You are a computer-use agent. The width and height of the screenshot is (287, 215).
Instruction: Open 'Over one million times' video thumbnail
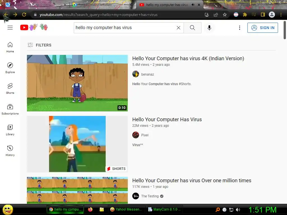tap(77, 190)
